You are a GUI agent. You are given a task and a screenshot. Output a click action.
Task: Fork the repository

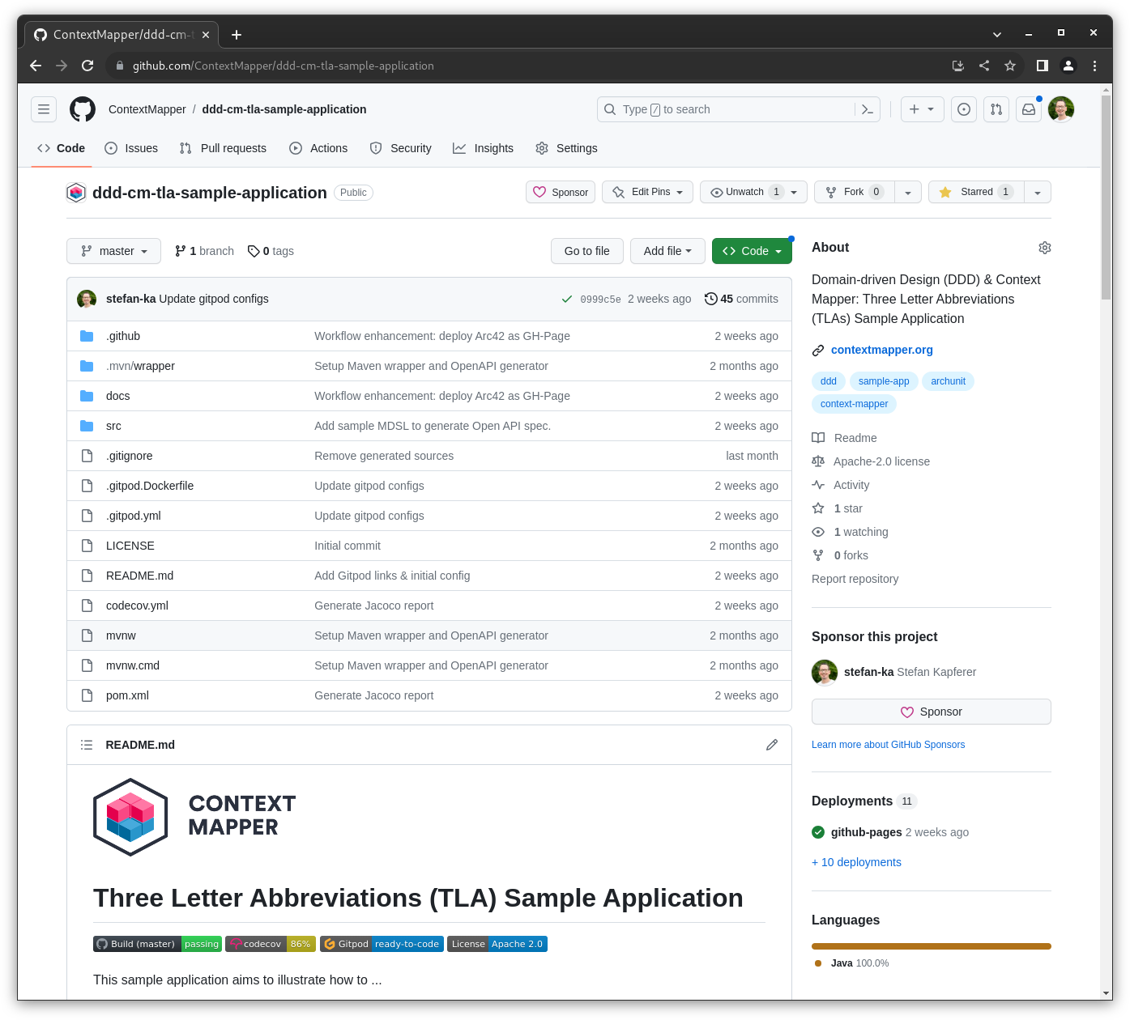coord(855,192)
